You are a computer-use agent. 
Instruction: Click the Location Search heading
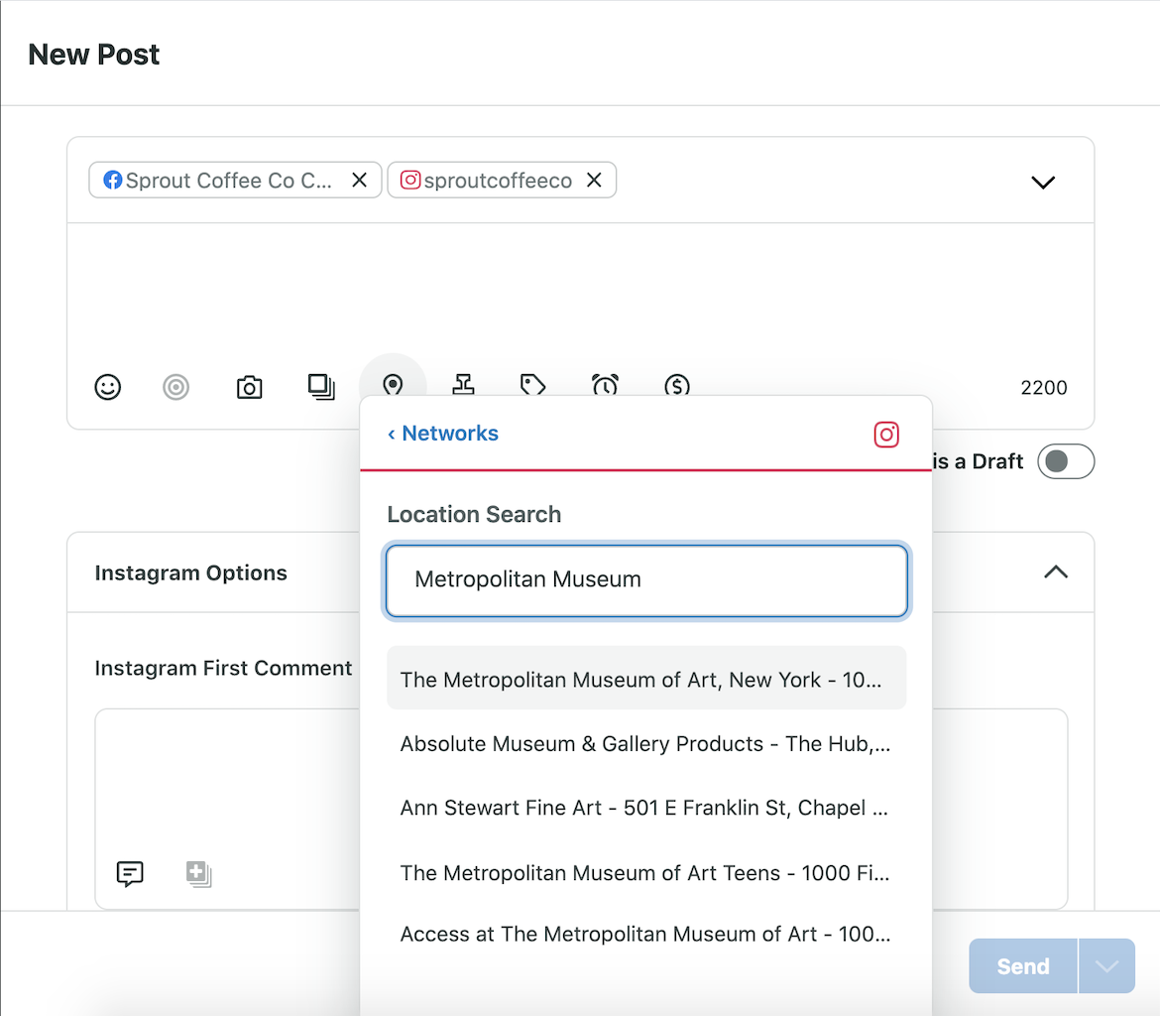click(x=474, y=514)
